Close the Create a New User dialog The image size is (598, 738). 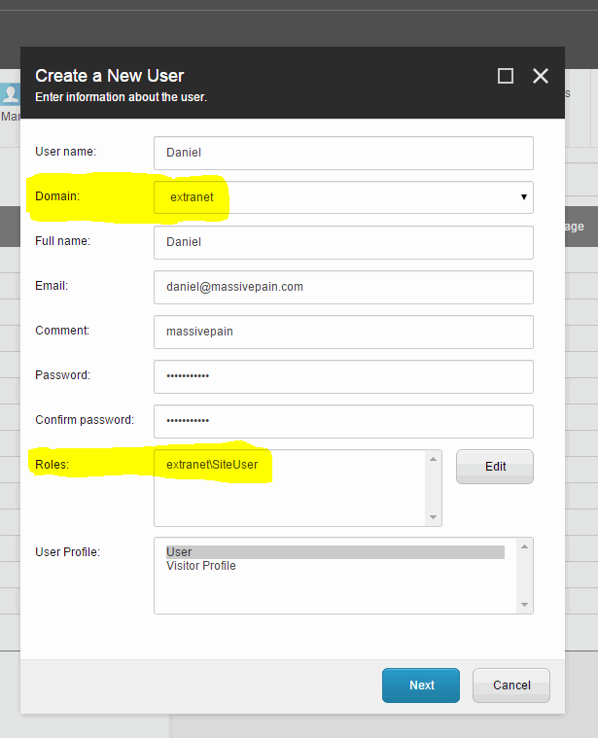[x=541, y=76]
